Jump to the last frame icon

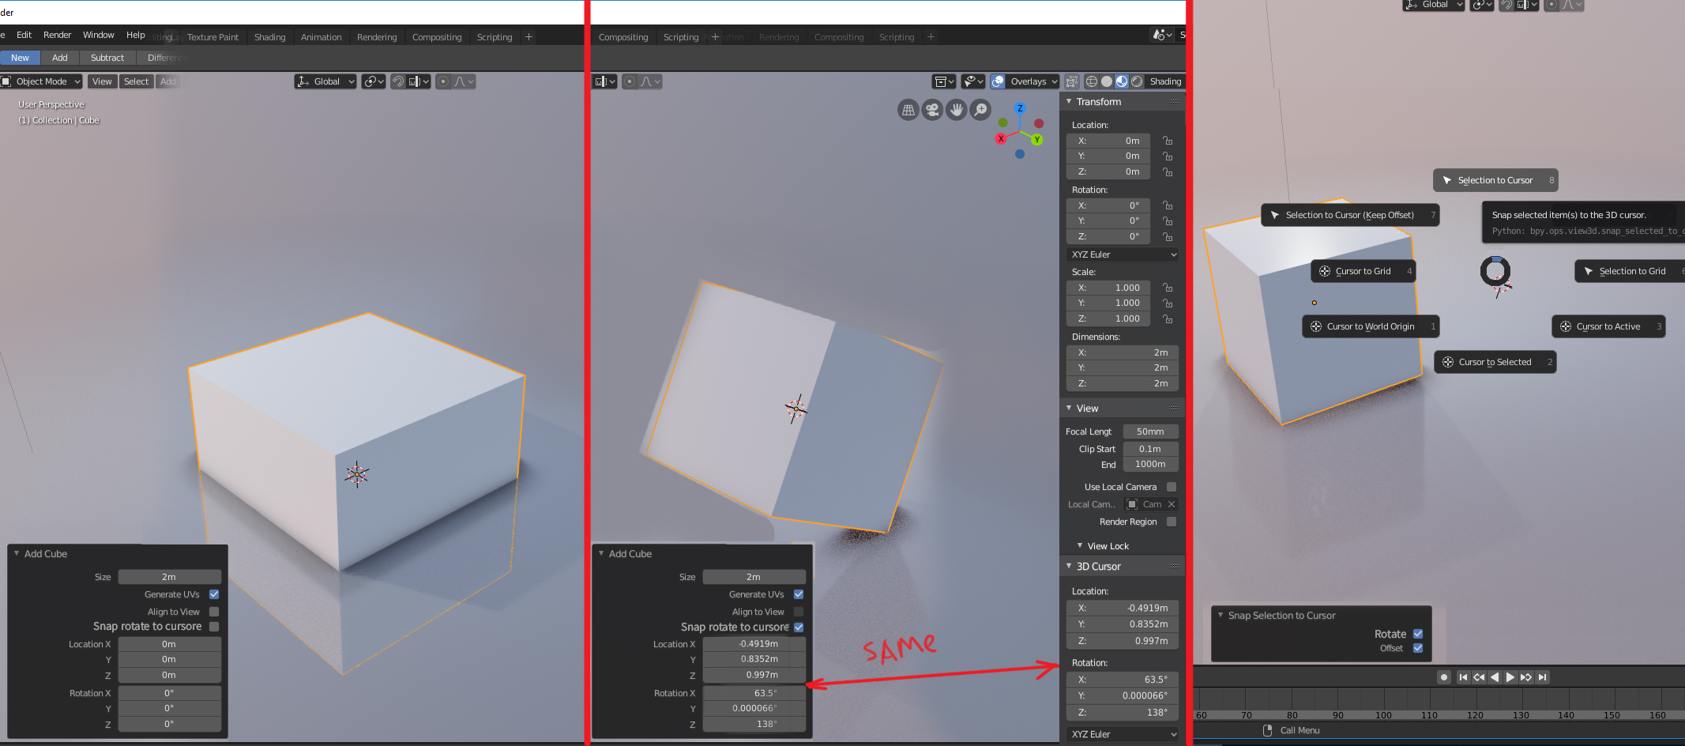point(1542,677)
